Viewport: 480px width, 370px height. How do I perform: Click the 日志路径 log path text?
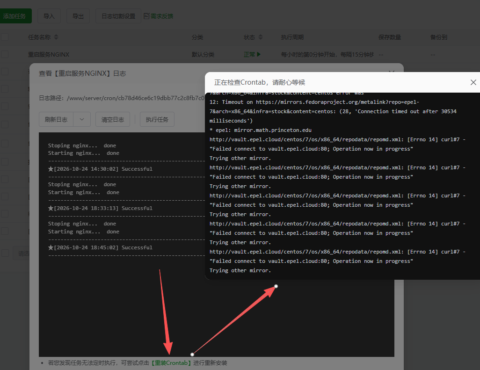coord(122,98)
